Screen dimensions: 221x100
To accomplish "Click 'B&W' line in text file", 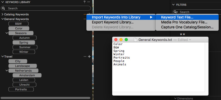I will click(116, 47).
